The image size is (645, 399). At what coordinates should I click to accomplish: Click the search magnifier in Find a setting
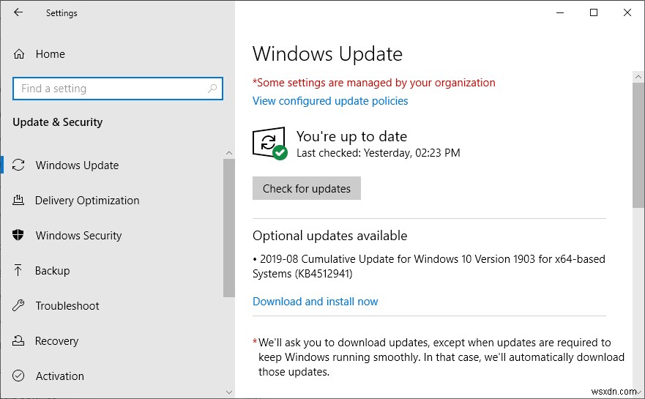coord(212,89)
